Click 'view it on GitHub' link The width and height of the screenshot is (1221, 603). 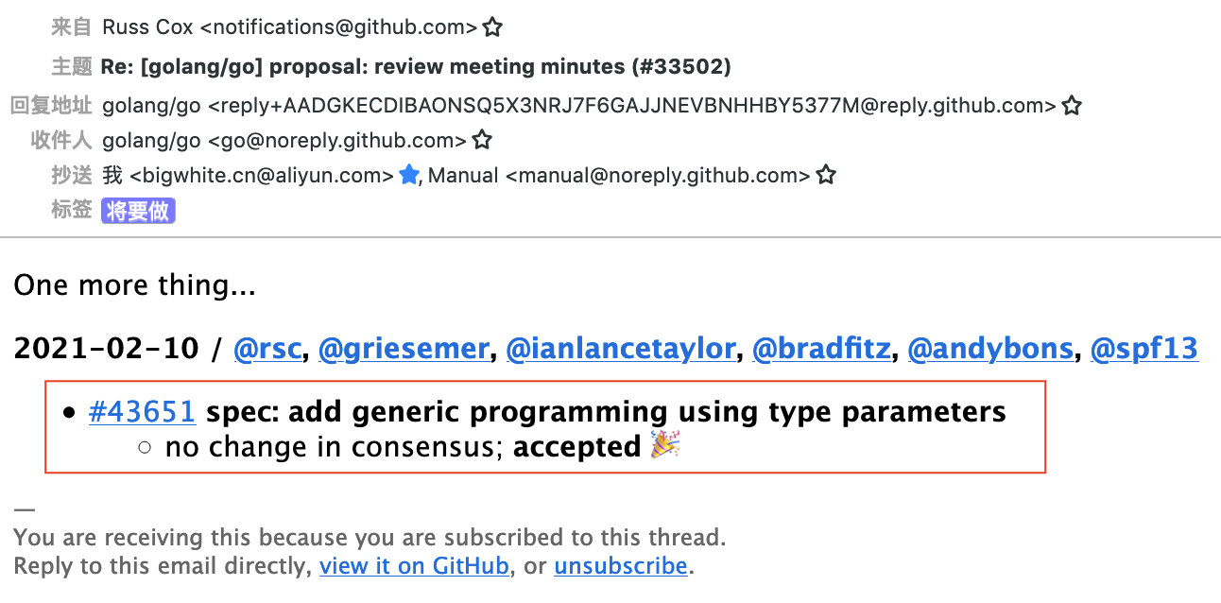[x=414, y=566]
